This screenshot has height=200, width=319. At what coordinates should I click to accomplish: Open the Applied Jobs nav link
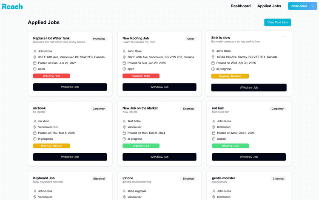coord(269,6)
